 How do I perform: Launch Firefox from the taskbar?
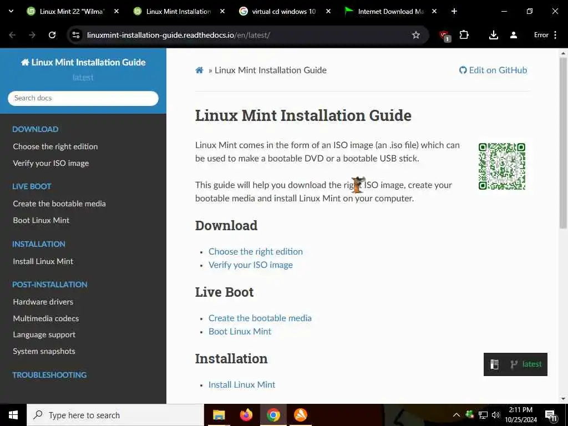point(246,415)
